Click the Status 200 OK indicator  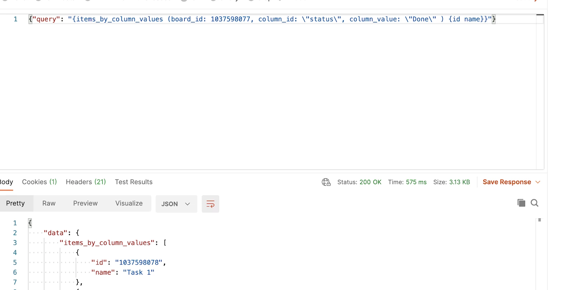359,182
